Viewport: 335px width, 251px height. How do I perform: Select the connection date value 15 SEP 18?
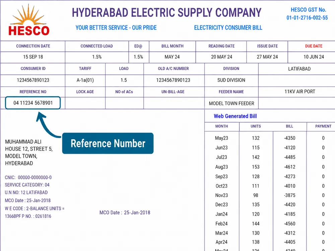(33, 57)
